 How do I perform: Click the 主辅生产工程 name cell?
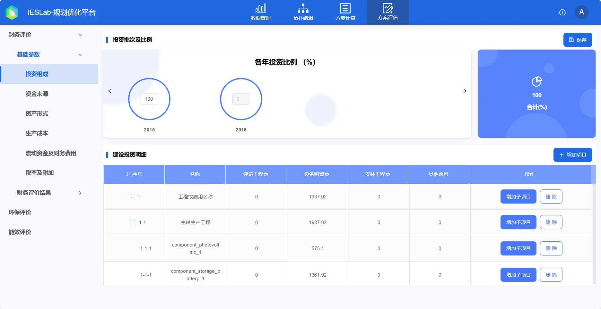coord(196,222)
